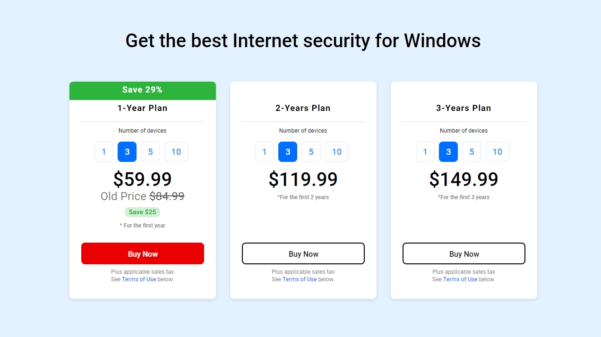
Task: Click the crossed-out $84.99 old price
Action: point(167,196)
